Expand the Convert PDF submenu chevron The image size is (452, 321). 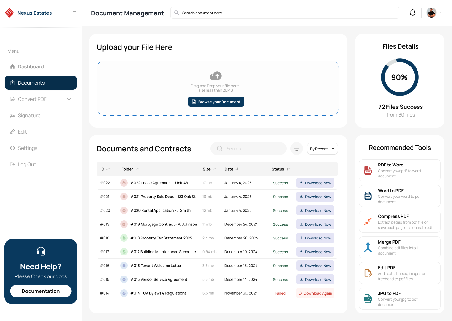[x=69, y=99]
